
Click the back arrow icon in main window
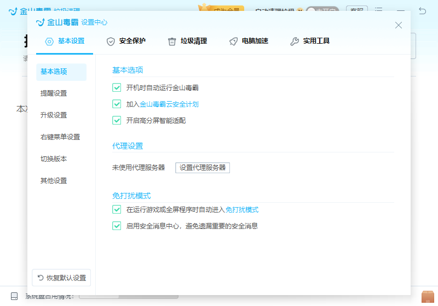pos(422,11)
